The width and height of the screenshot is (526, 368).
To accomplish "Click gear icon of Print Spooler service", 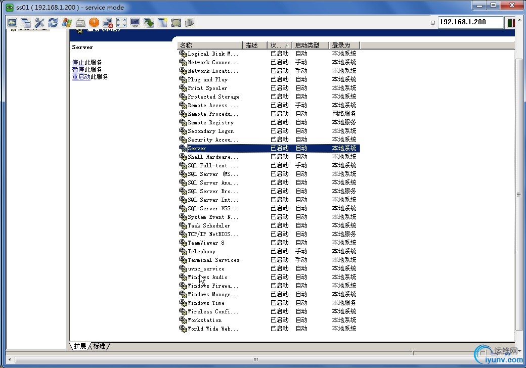I will pyautogui.click(x=183, y=88).
